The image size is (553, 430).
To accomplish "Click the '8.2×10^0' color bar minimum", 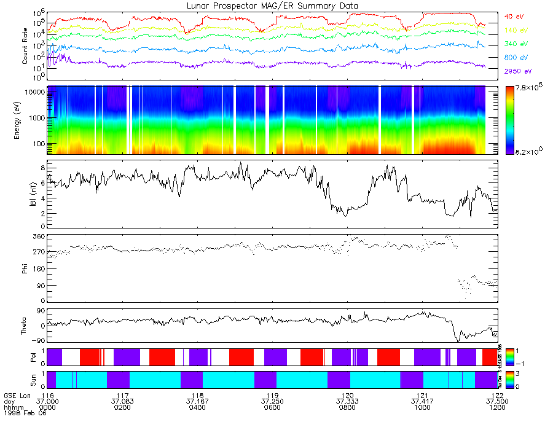I will pos(528,151).
